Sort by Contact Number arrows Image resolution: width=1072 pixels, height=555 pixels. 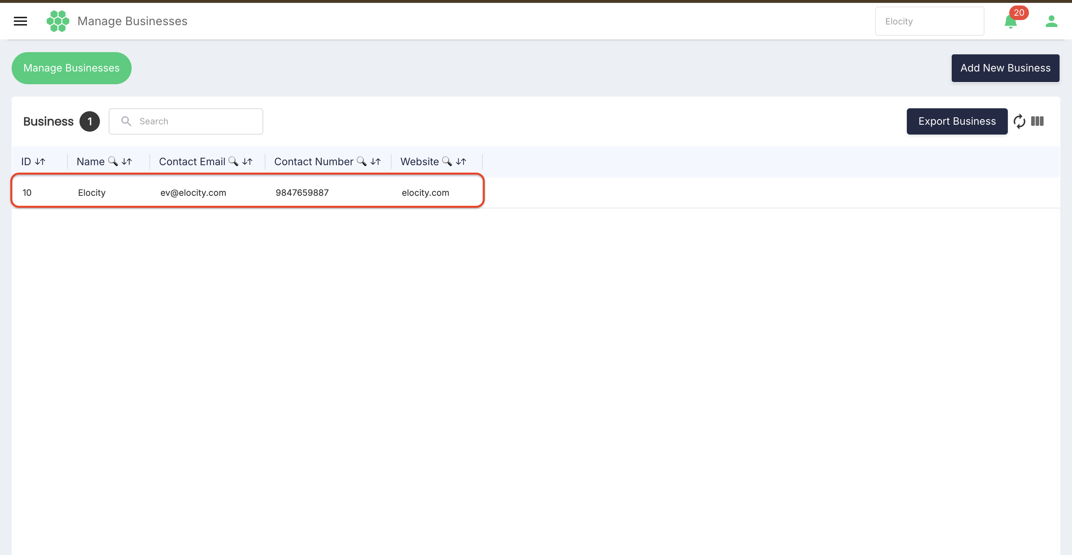(376, 162)
